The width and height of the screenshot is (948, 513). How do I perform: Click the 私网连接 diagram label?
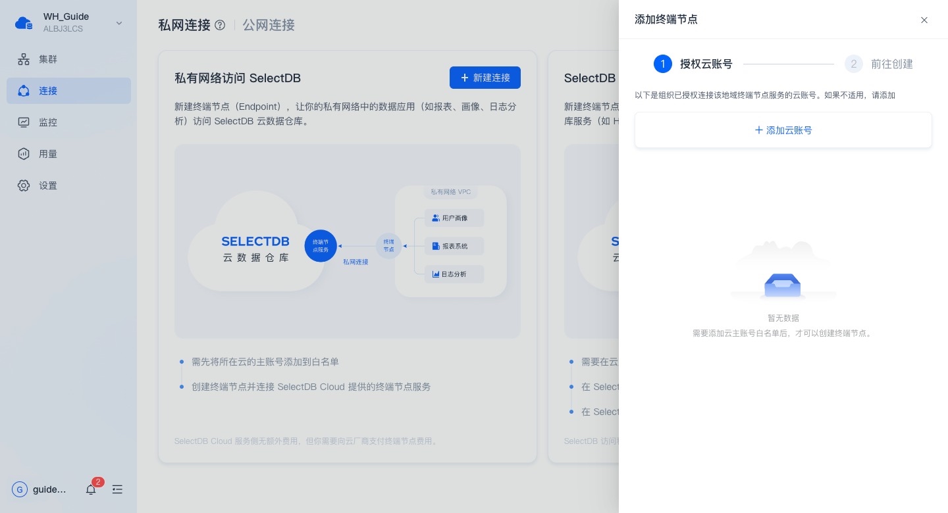tap(355, 262)
